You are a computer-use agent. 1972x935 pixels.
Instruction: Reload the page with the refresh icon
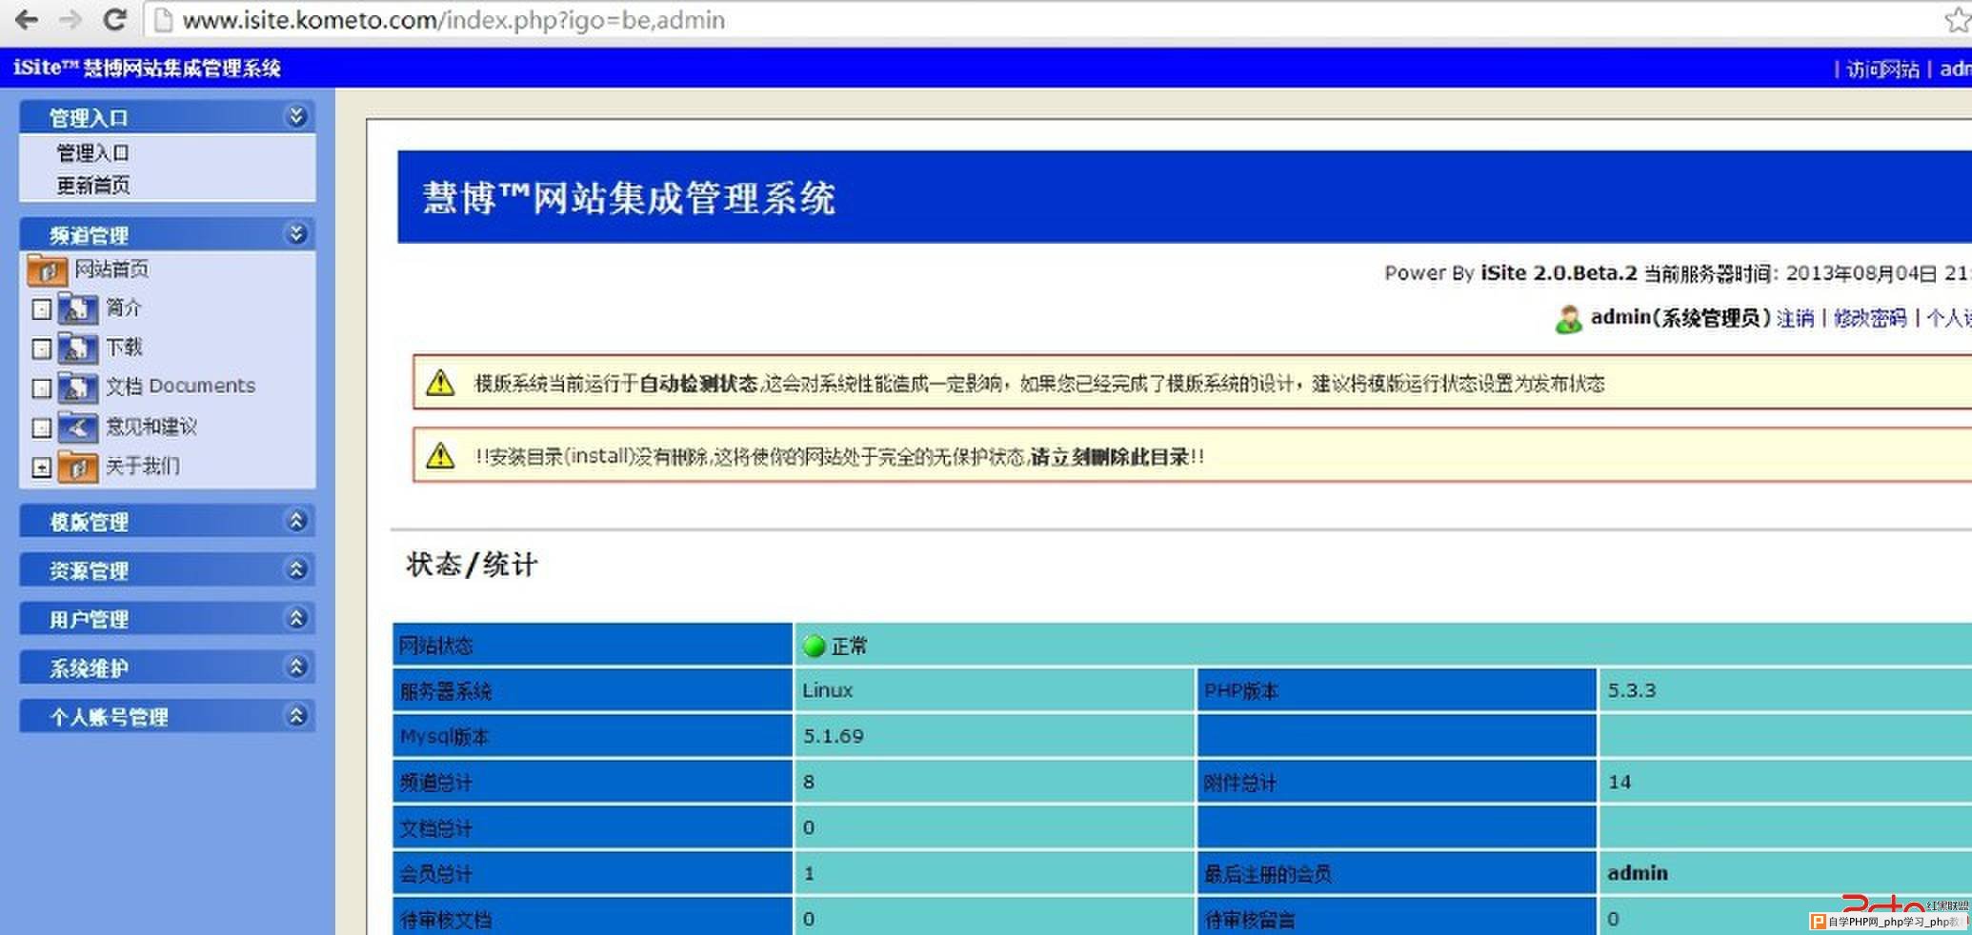(x=115, y=19)
